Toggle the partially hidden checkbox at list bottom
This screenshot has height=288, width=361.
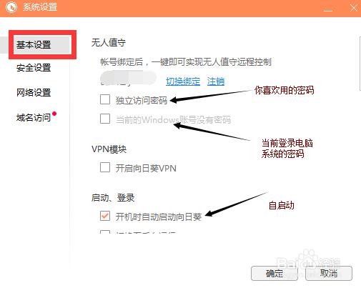[105, 232]
